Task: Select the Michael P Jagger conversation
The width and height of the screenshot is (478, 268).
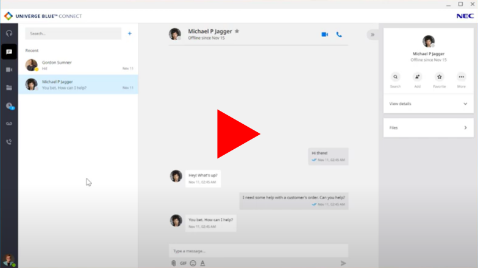Action: click(78, 84)
